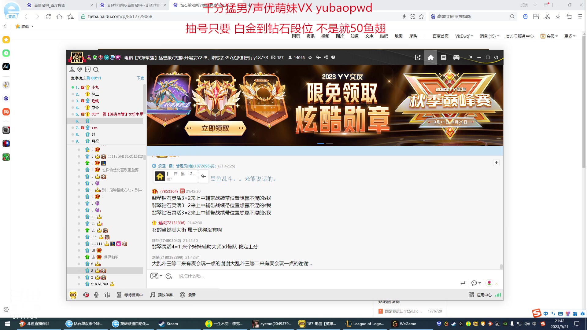Image resolution: width=587 pixels, height=330 pixels.
Task: Click 下麦 link in mic queue
Action: (140, 78)
